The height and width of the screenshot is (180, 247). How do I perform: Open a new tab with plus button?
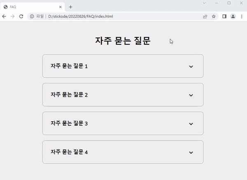click(x=70, y=7)
